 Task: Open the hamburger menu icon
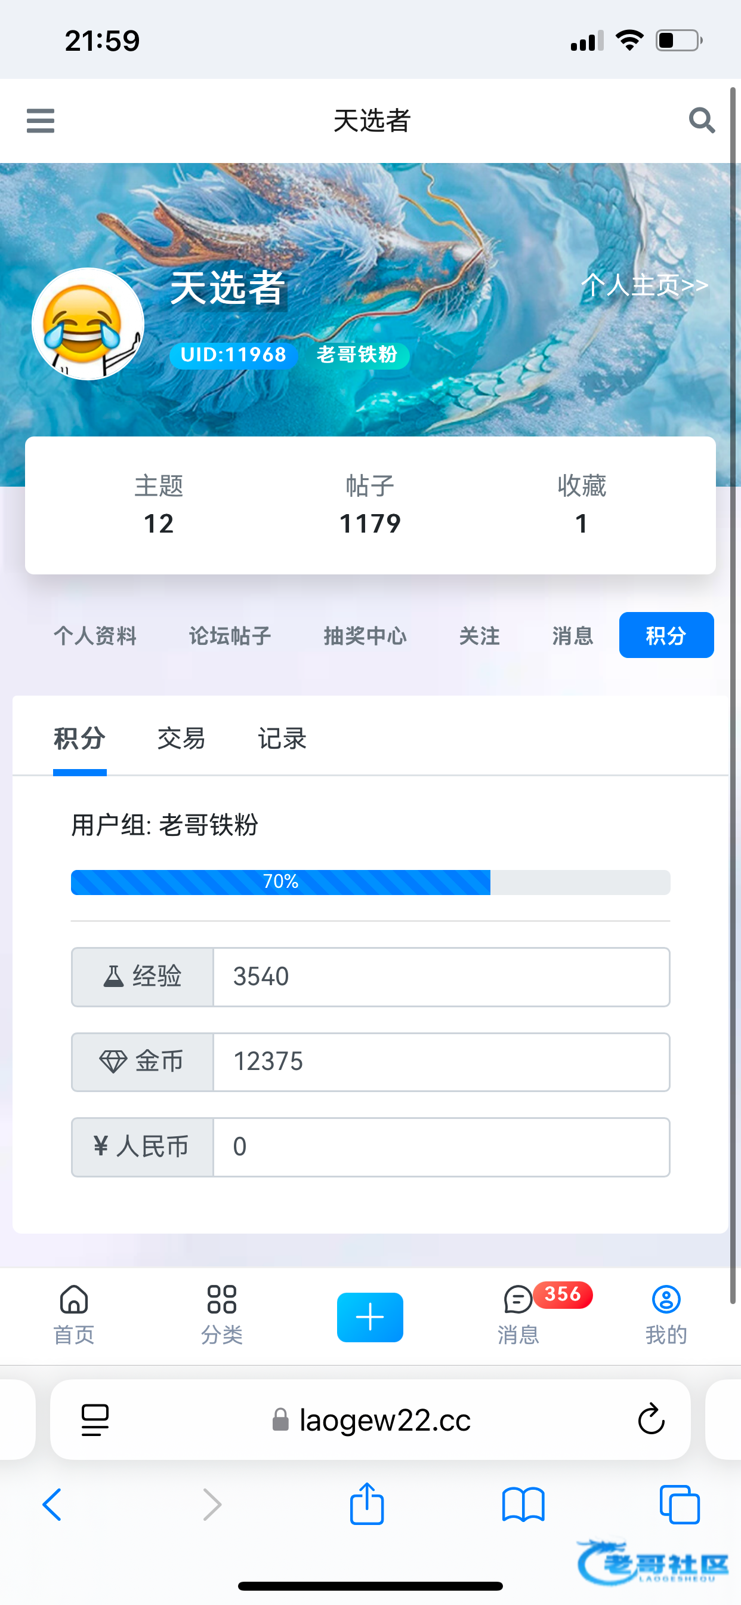click(41, 120)
